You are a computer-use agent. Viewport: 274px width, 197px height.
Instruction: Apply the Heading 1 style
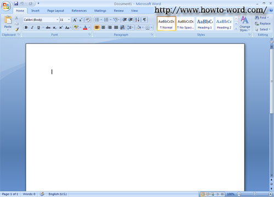(x=204, y=24)
